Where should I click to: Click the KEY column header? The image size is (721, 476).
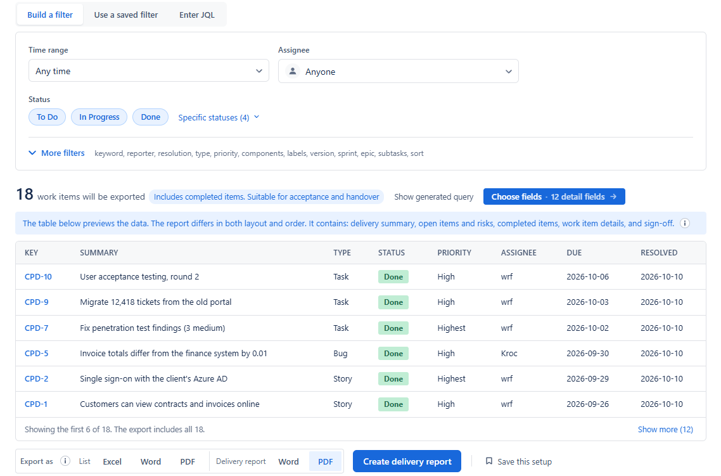(31, 252)
